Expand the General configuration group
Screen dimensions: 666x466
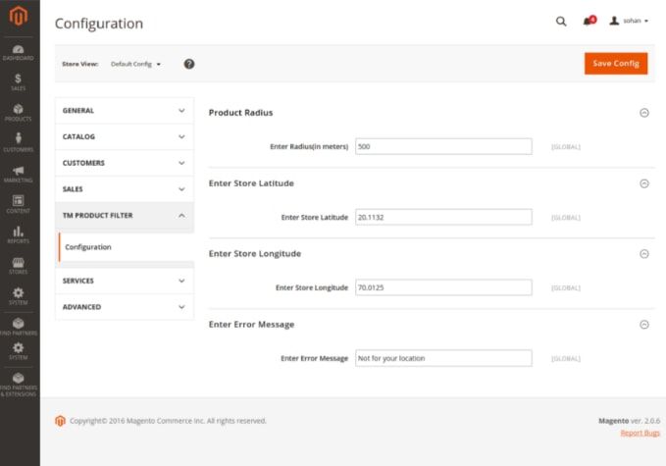click(x=124, y=111)
